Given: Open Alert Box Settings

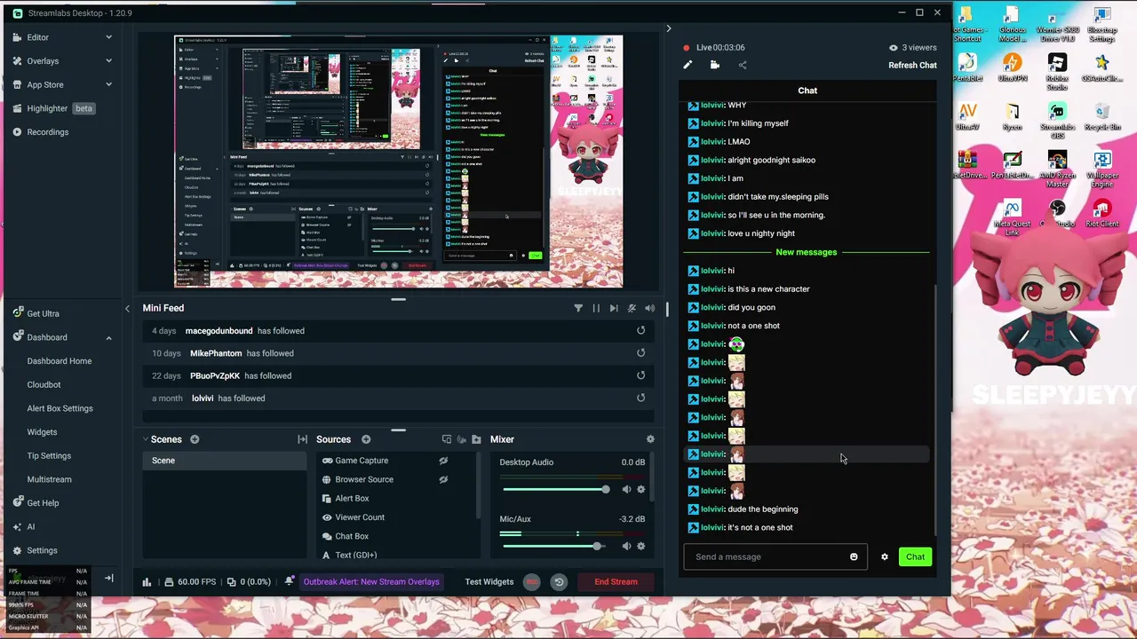Looking at the screenshot, I should click(x=60, y=408).
